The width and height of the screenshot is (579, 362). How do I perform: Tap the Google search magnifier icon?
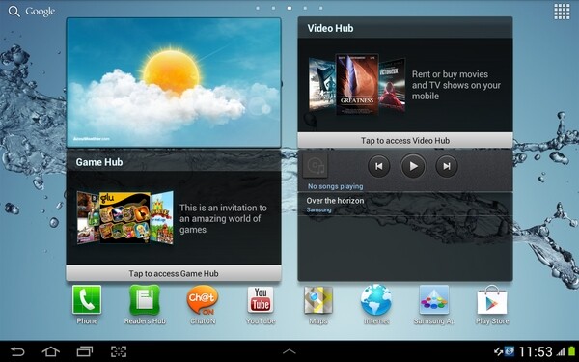pyautogui.click(x=14, y=12)
